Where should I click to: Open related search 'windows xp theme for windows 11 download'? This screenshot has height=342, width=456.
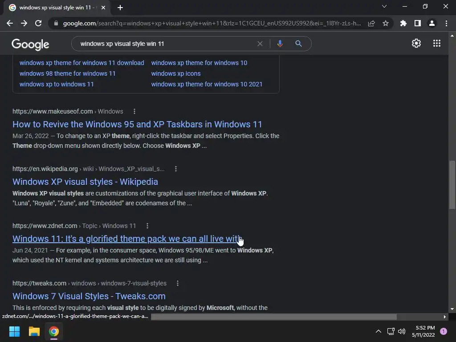tap(82, 63)
